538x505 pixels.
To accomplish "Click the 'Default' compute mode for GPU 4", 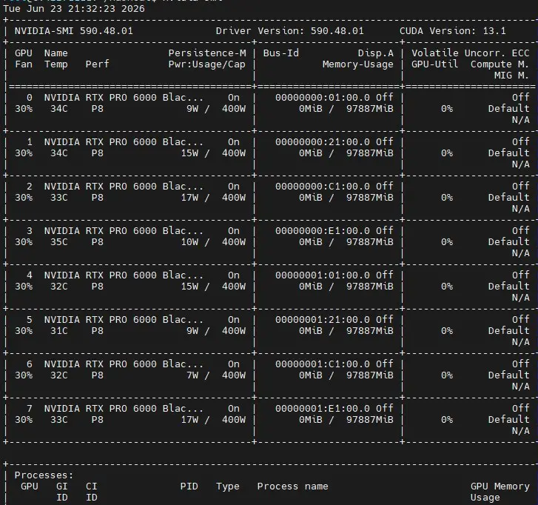I will (509, 287).
